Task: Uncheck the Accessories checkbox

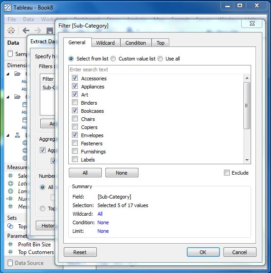Action: pyautogui.click(x=75, y=78)
